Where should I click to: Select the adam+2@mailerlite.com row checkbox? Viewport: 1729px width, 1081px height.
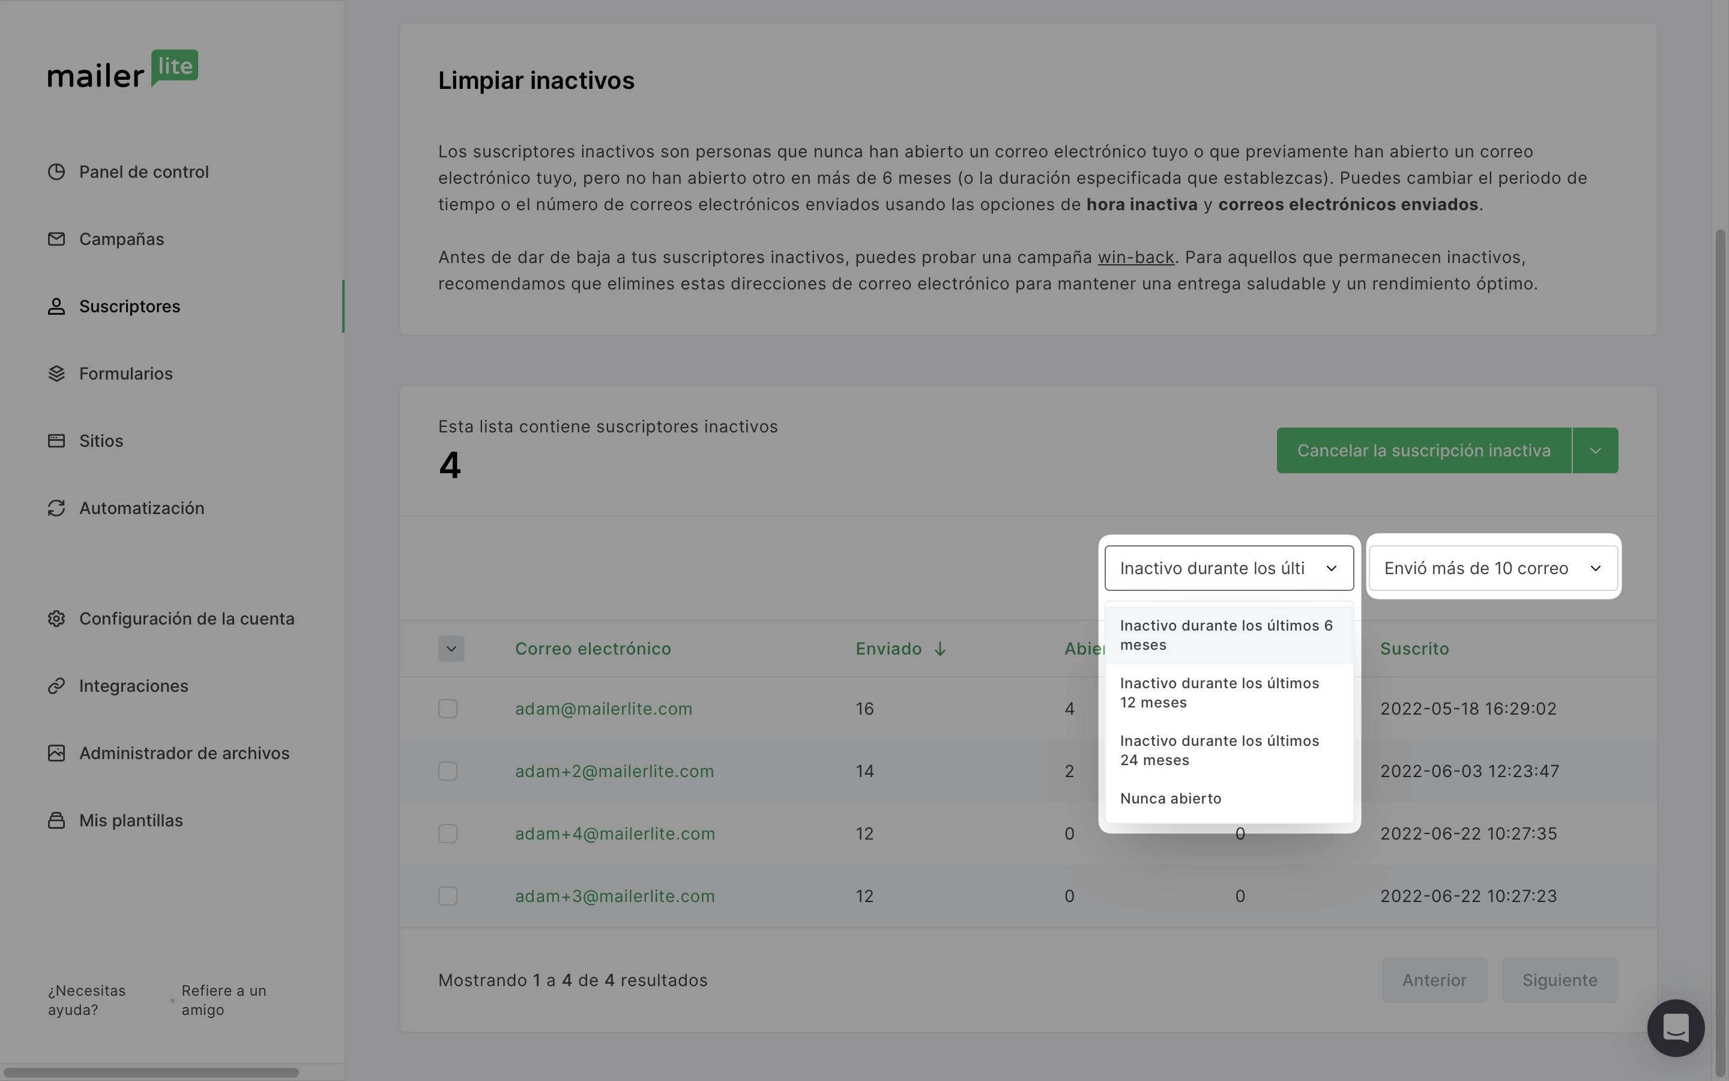pos(448,771)
